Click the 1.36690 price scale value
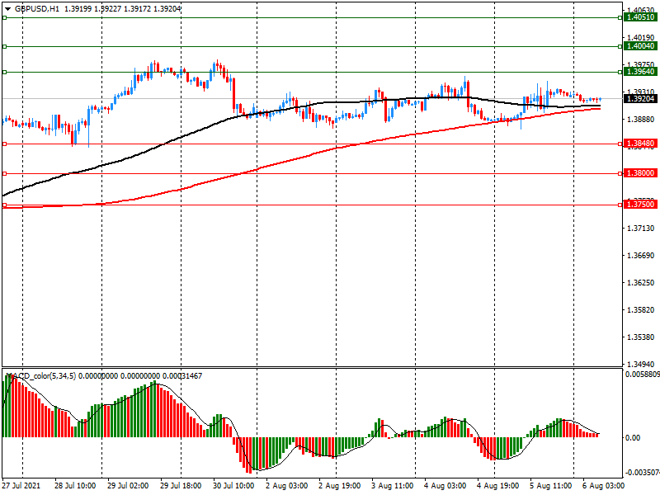The image size is (660, 495). [x=641, y=256]
